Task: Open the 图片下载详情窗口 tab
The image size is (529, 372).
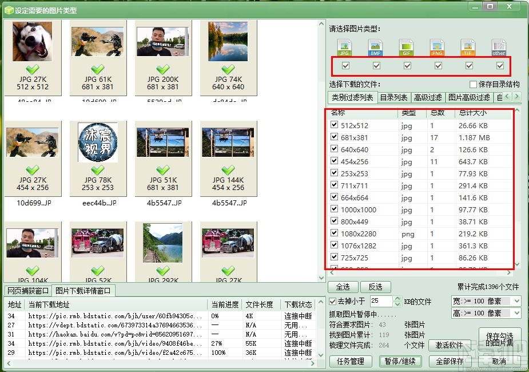Action: [83, 291]
